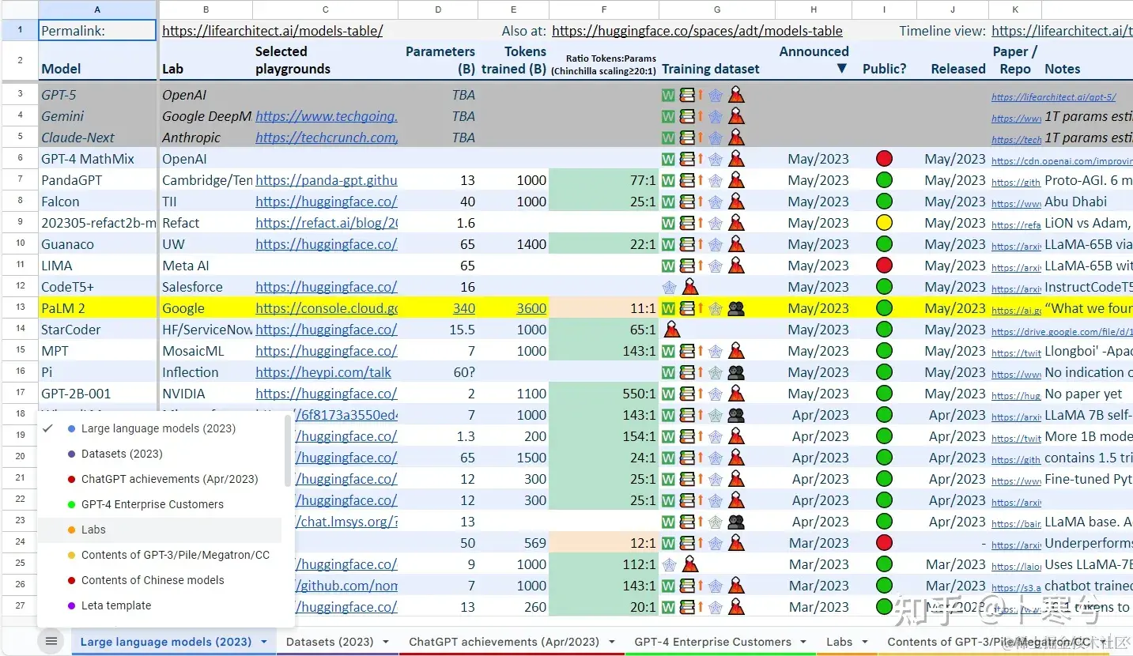Screen dimensions: 1133x656
Task: Select GPT-4 Enterprise Customers in sheet list
Action: click(x=159, y=504)
